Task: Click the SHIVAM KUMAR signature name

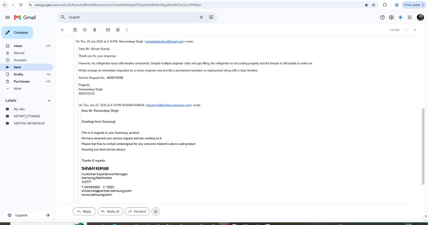Action: pos(95,168)
